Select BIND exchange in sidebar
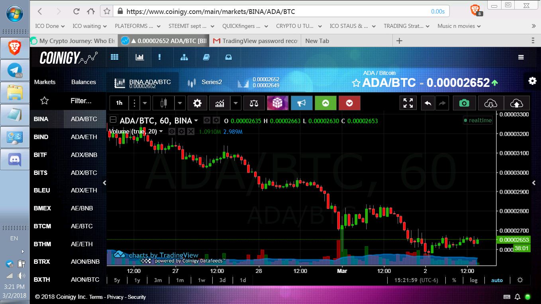 [x=41, y=137]
